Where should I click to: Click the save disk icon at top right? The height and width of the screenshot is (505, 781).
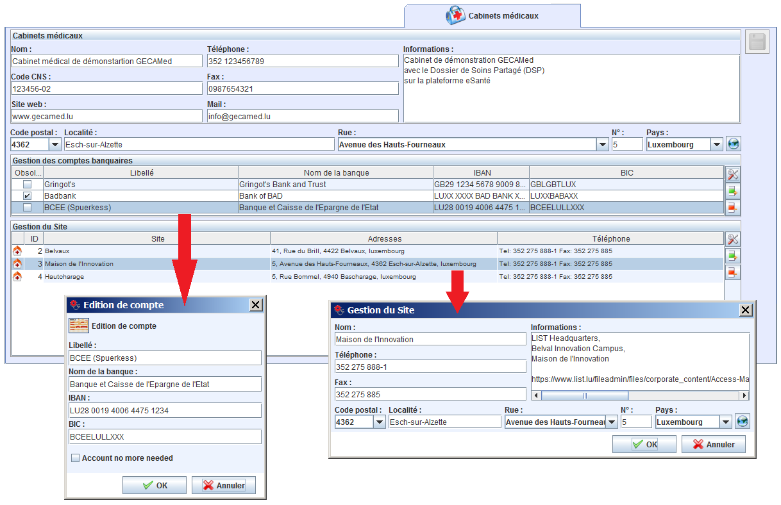(757, 42)
